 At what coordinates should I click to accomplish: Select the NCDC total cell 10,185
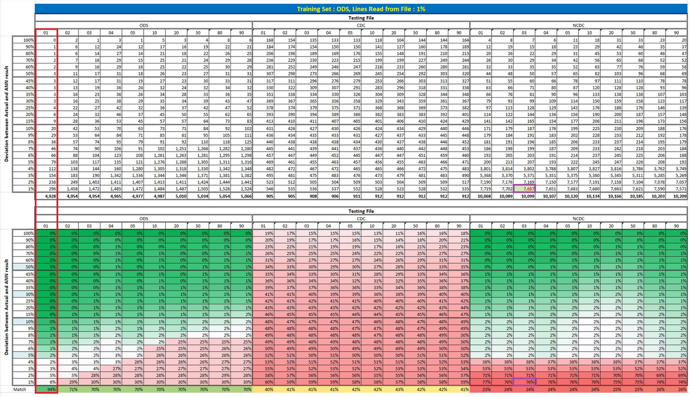pos(632,197)
